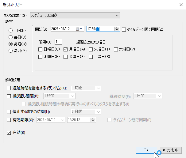186x158 pixels.
Task: Open the repeat interval 1 時間 dropdown
Action: (x=59, y=96)
